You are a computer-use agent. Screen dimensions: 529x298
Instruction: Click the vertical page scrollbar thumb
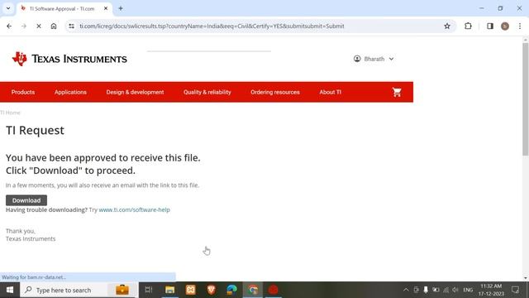(x=526, y=99)
